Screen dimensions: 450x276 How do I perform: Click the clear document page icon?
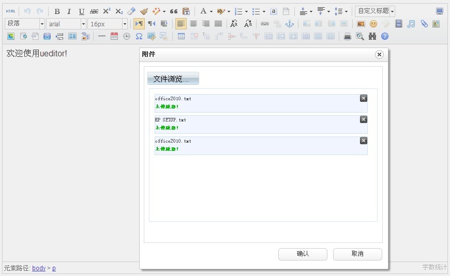pos(286,11)
